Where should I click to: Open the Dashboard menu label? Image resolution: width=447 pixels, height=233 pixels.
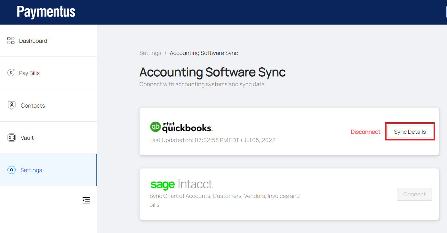(x=33, y=41)
